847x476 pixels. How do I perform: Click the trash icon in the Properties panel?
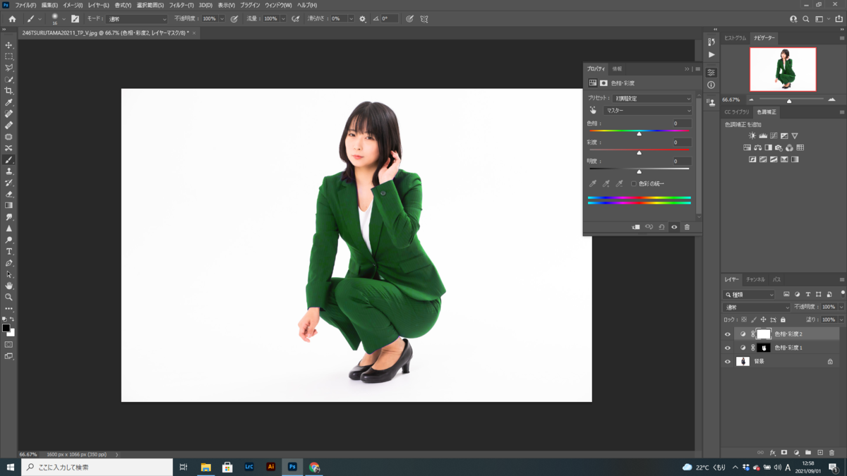coord(687,226)
